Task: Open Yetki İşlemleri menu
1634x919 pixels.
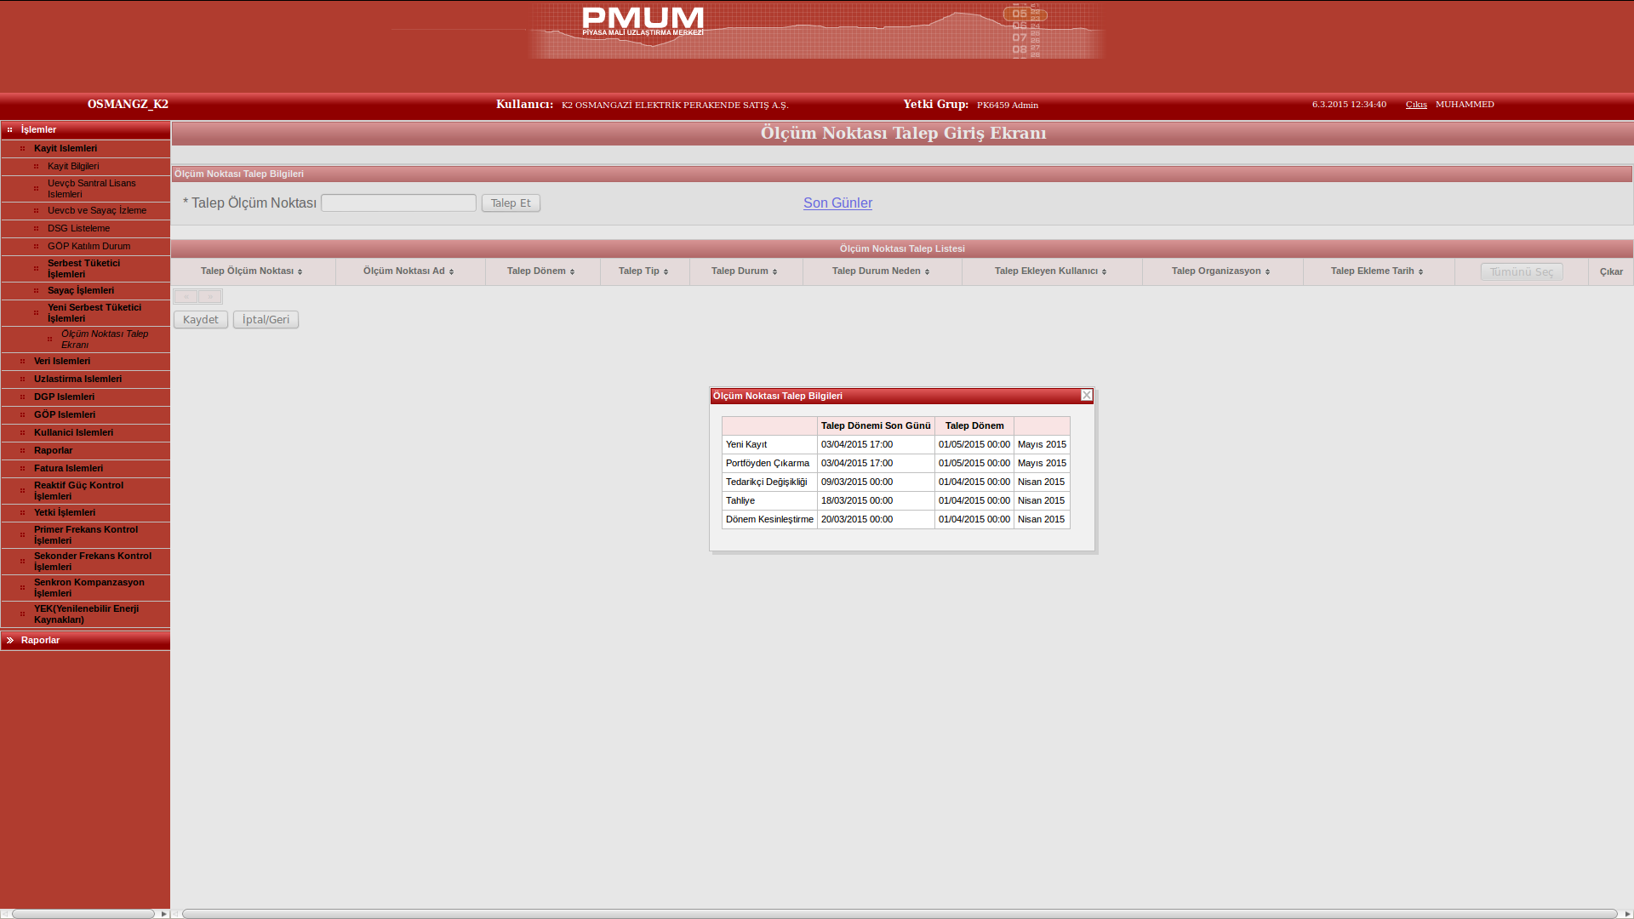Action: 65,513
